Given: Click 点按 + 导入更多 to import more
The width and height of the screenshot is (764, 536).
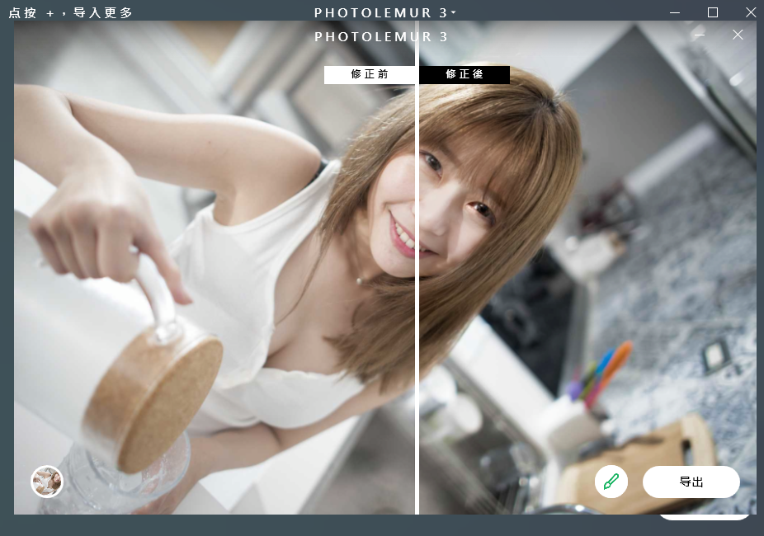Looking at the screenshot, I should 71,12.
